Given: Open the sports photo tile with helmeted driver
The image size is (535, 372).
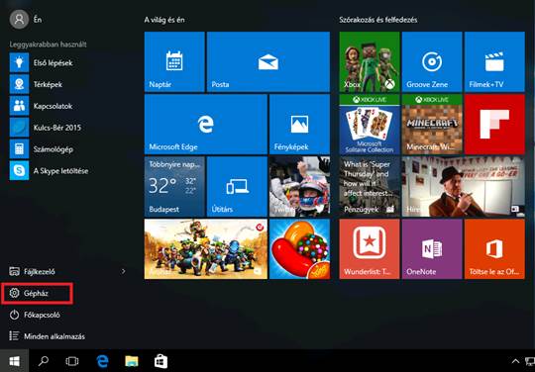Looking at the screenshot, I should click(299, 187).
